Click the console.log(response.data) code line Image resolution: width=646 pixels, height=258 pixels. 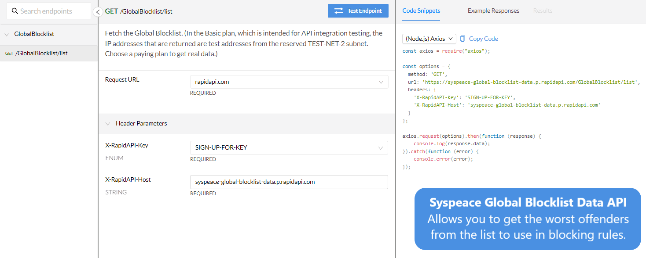(x=451, y=143)
